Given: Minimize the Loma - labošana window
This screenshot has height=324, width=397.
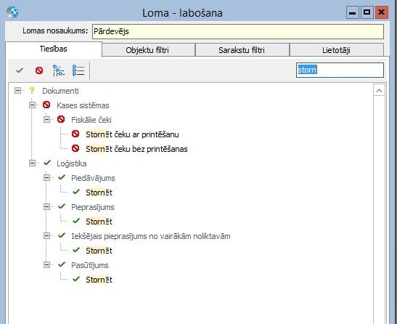Looking at the screenshot, I should point(353,12).
